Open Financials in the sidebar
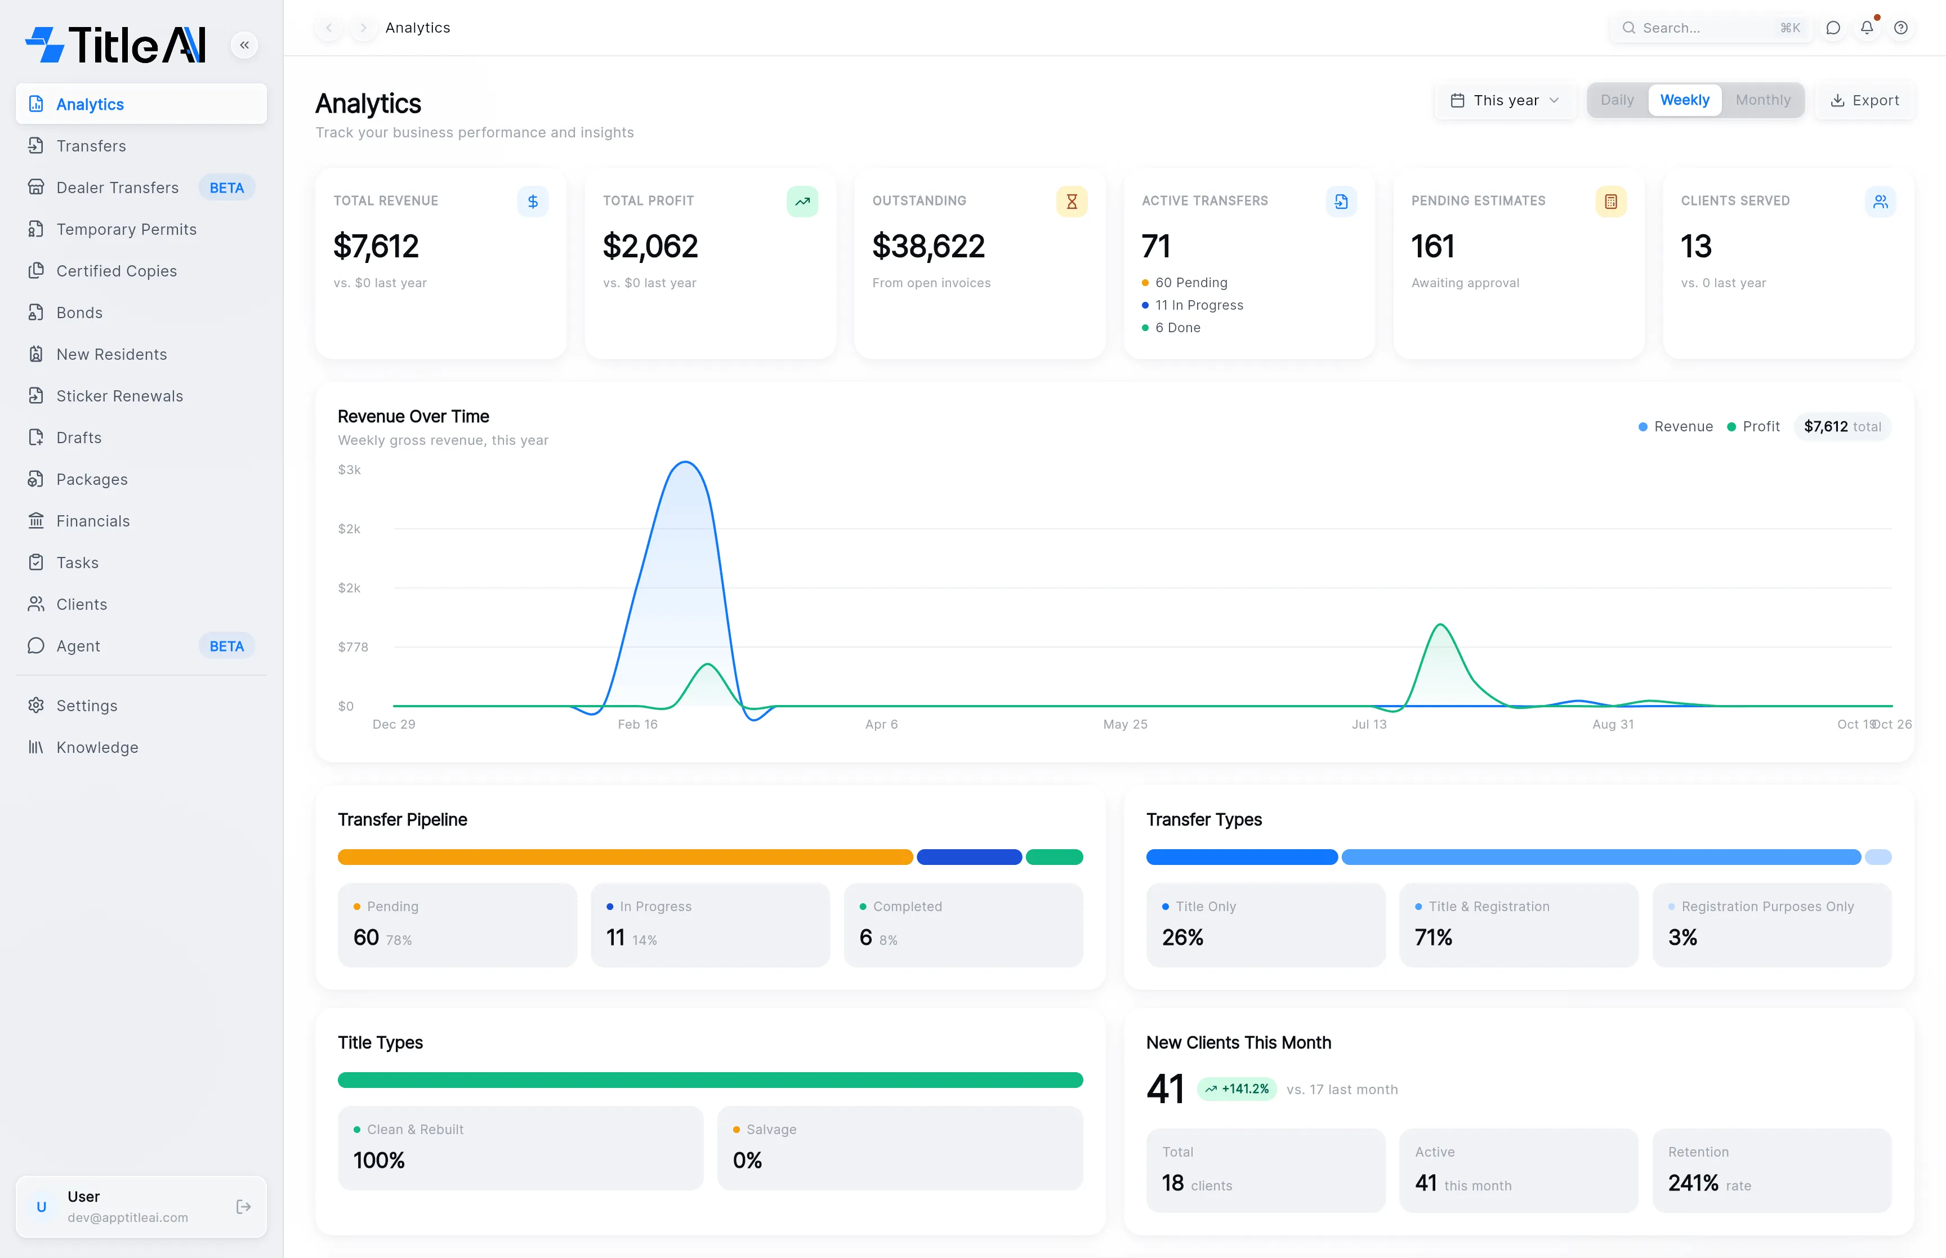The height and width of the screenshot is (1258, 1946). [x=141, y=521]
